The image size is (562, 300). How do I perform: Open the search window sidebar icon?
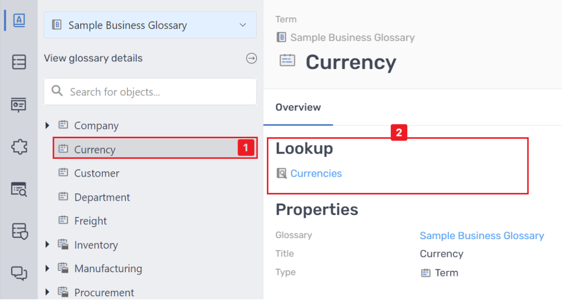(x=19, y=189)
